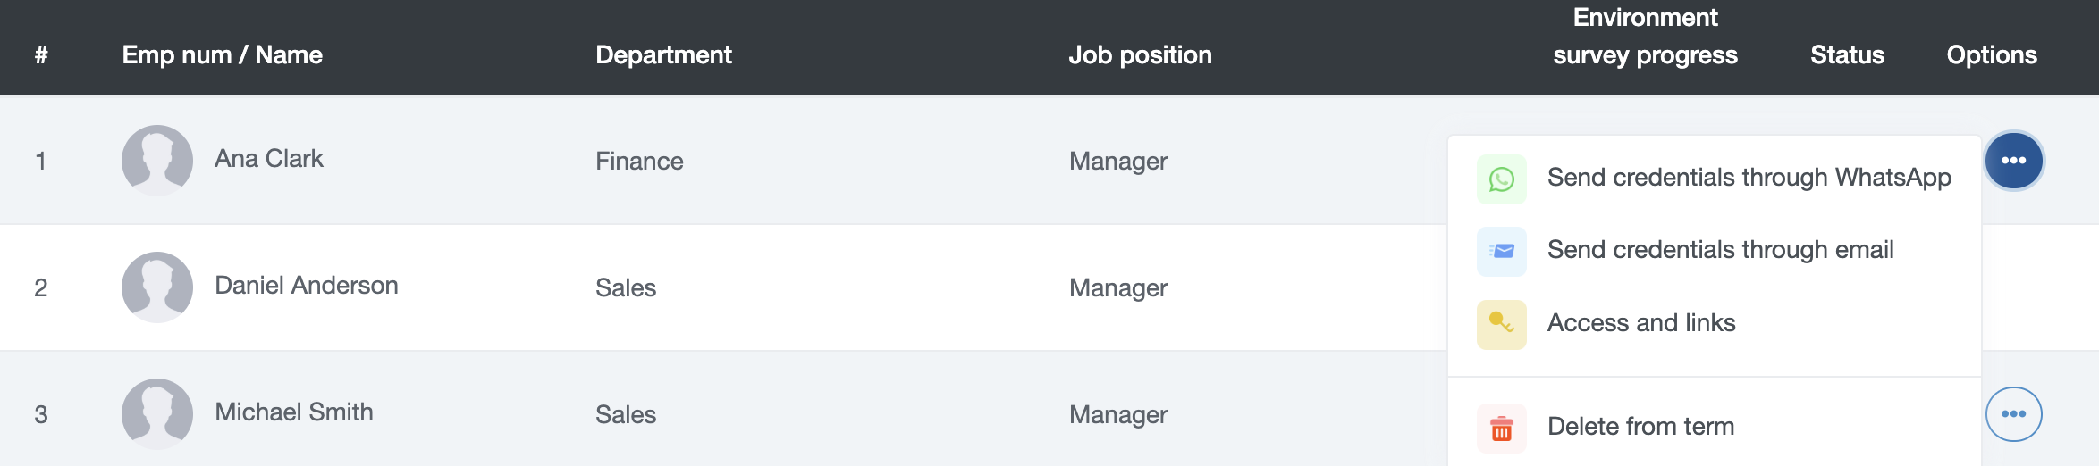Sort by Emp num / Name column header
Viewport: 2099px width, 466px height.
[x=223, y=55]
